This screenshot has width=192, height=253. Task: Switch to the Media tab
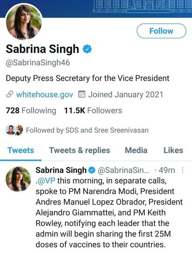coord(136,150)
